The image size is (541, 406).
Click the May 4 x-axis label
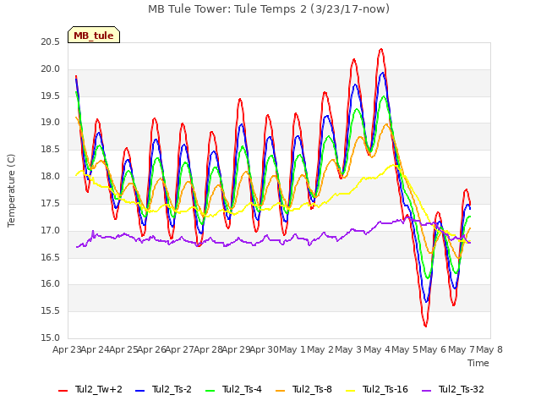click(377, 350)
